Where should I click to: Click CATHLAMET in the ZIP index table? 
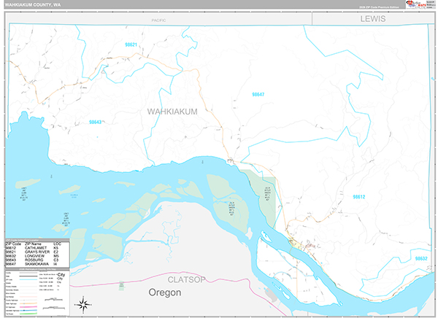[36, 248]
